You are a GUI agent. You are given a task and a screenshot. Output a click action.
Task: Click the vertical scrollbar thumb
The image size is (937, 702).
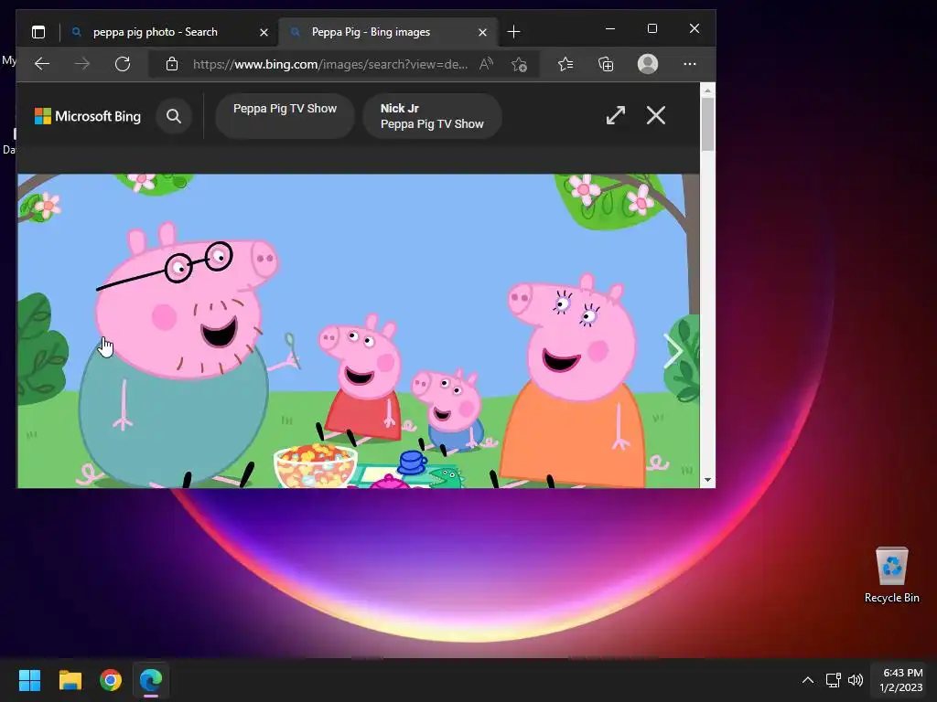coord(707,124)
